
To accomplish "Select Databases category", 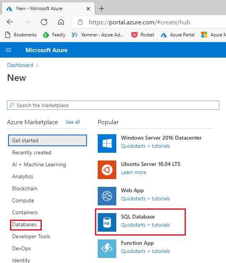I will pyautogui.click(x=24, y=224).
